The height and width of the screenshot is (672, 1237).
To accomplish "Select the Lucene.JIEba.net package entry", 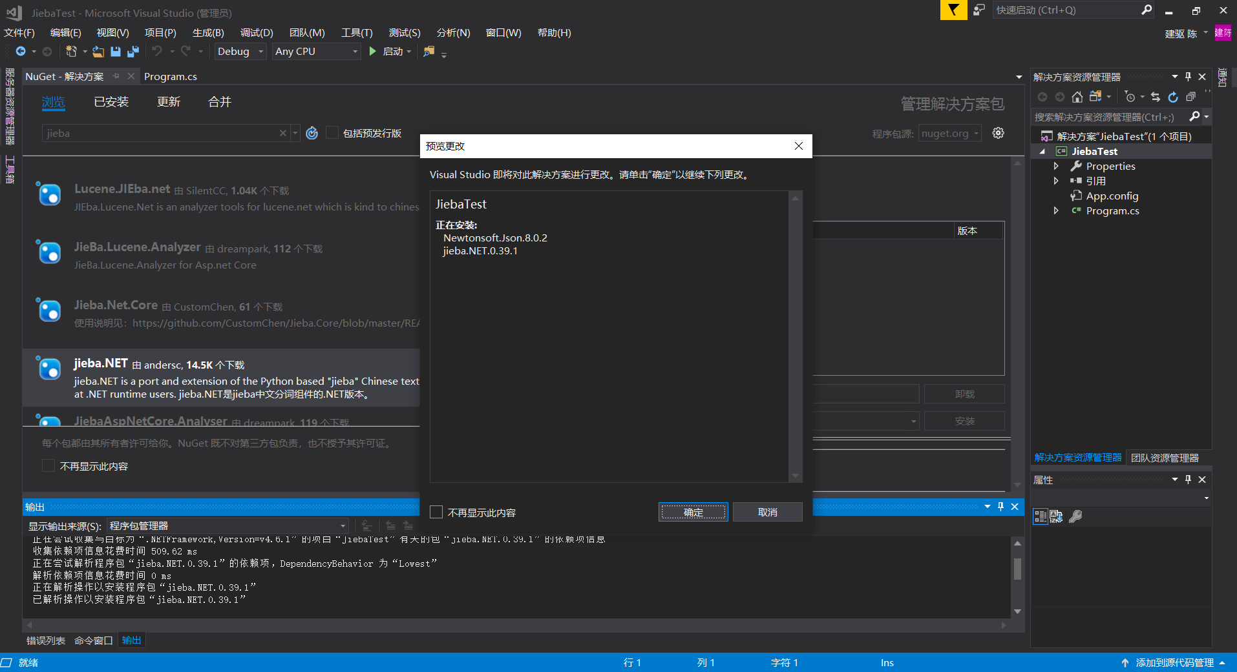I will pyautogui.click(x=221, y=198).
